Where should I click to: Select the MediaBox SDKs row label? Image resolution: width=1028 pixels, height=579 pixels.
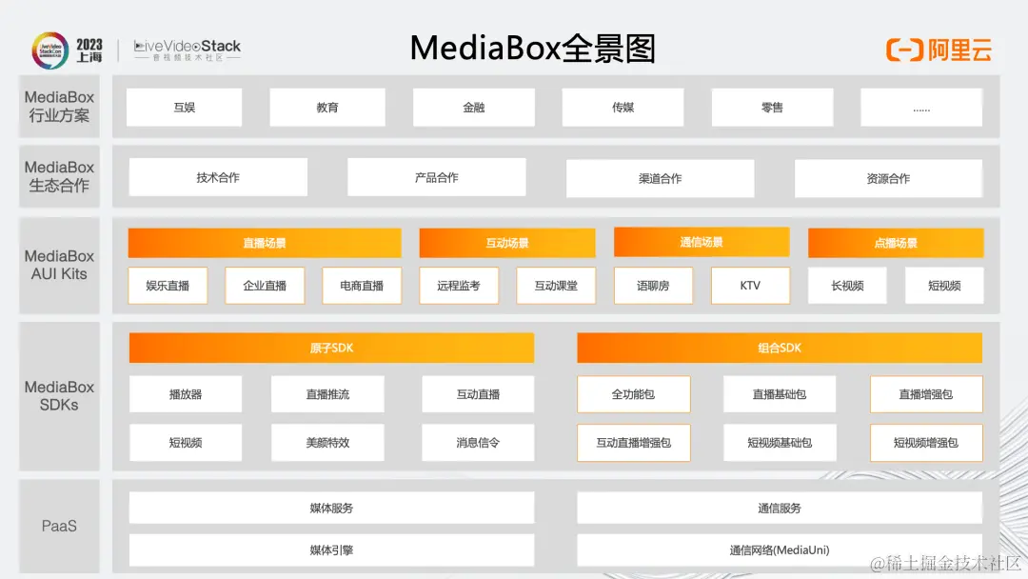(x=59, y=396)
